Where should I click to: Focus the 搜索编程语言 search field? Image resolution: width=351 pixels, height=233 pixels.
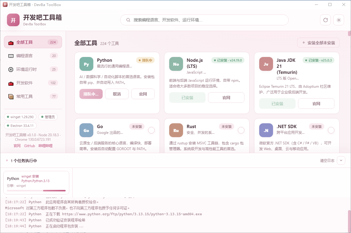pos(204,20)
